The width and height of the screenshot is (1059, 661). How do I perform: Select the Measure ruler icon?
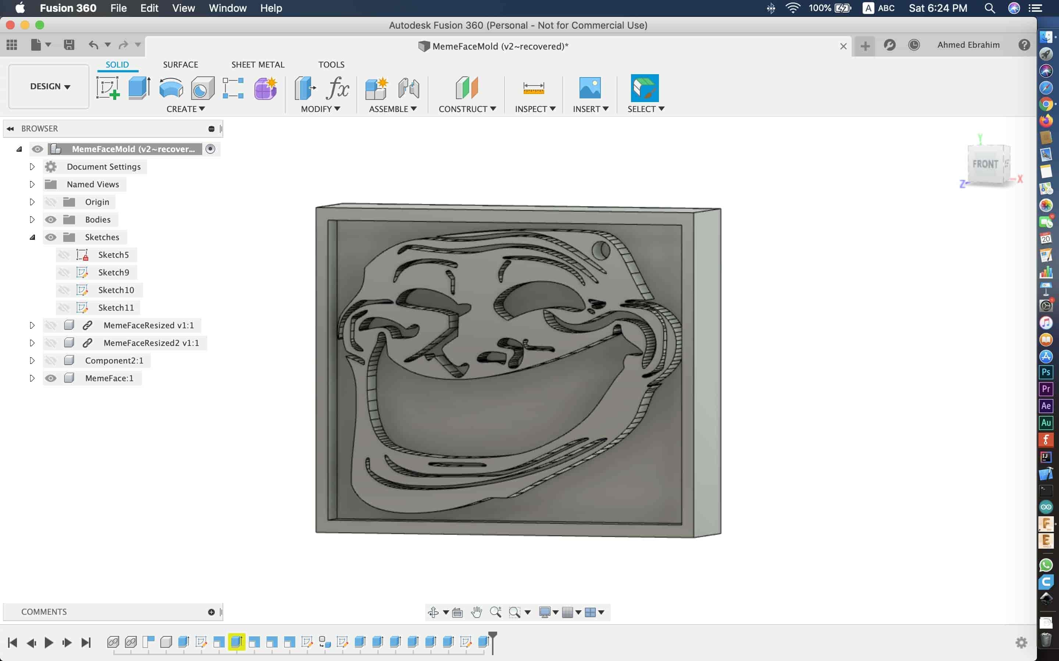click(x=534, y=88)
